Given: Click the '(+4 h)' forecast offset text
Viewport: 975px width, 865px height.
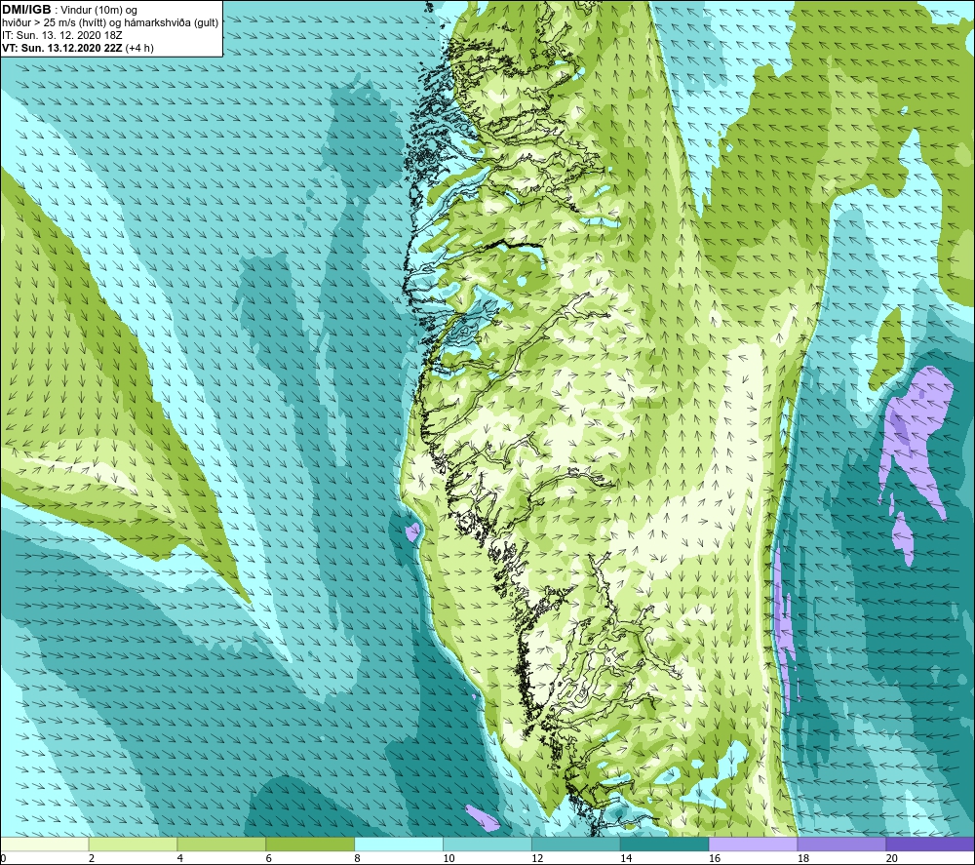Looking at the screenshot, I should pos(139,48).
